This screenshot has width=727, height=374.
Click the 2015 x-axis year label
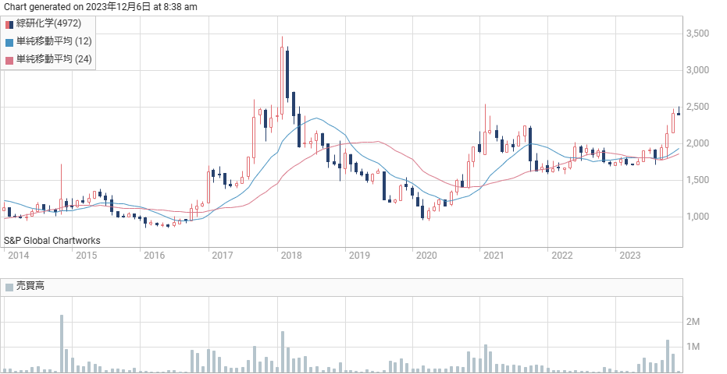pyautogui.click(x=86, y=256)
